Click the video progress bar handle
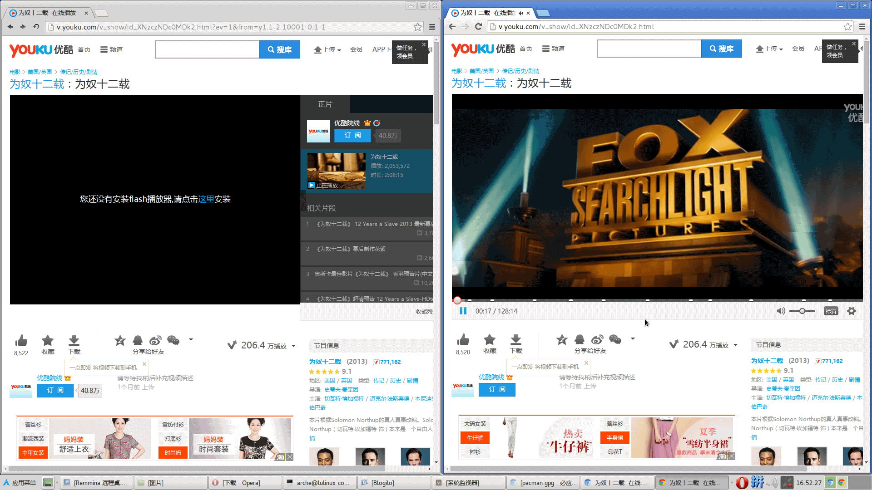Viewport: 872px width, 490px height. click(x=457, y=300)
